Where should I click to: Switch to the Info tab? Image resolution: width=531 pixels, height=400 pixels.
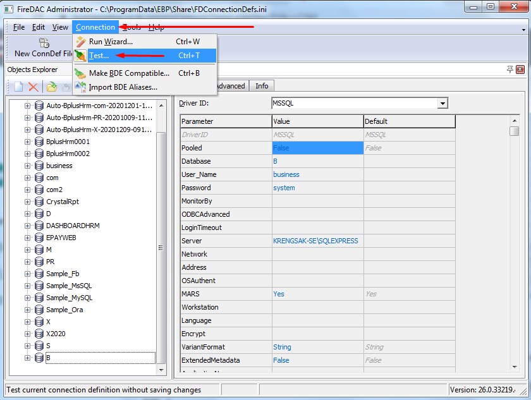[x=262, y=86]
